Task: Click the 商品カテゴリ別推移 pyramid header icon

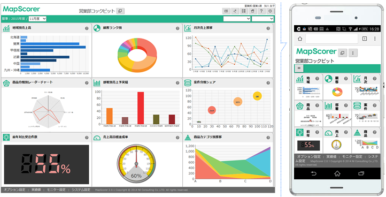Action: point(188,138)
